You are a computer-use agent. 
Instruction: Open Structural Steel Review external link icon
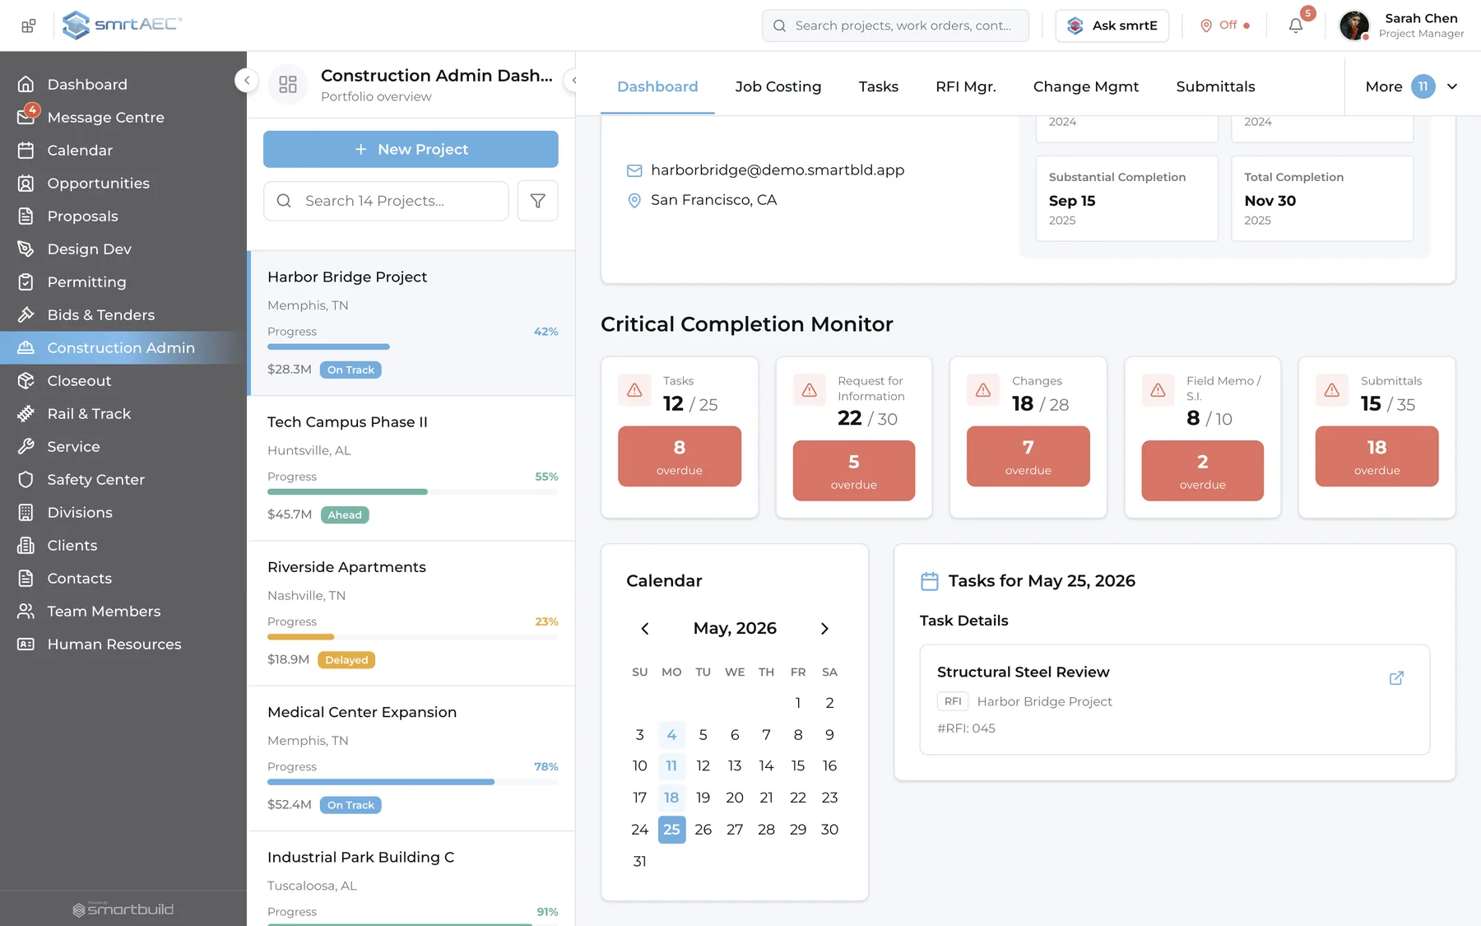click(x=1396, y=678)
